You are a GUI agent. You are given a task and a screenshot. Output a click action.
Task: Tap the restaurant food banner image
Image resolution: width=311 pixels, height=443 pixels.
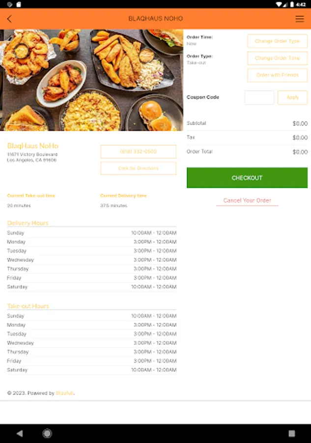tap(91, 80)
